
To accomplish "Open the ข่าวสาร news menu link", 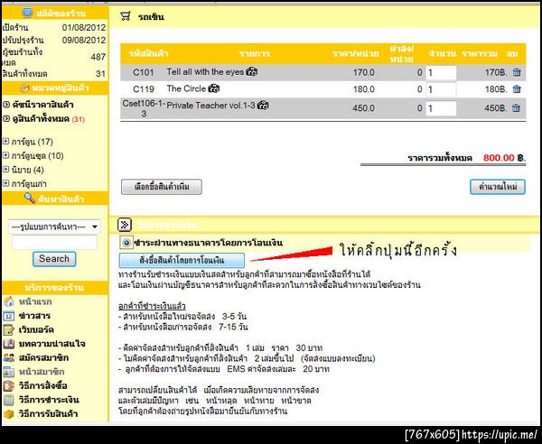I will coord(34,316).
